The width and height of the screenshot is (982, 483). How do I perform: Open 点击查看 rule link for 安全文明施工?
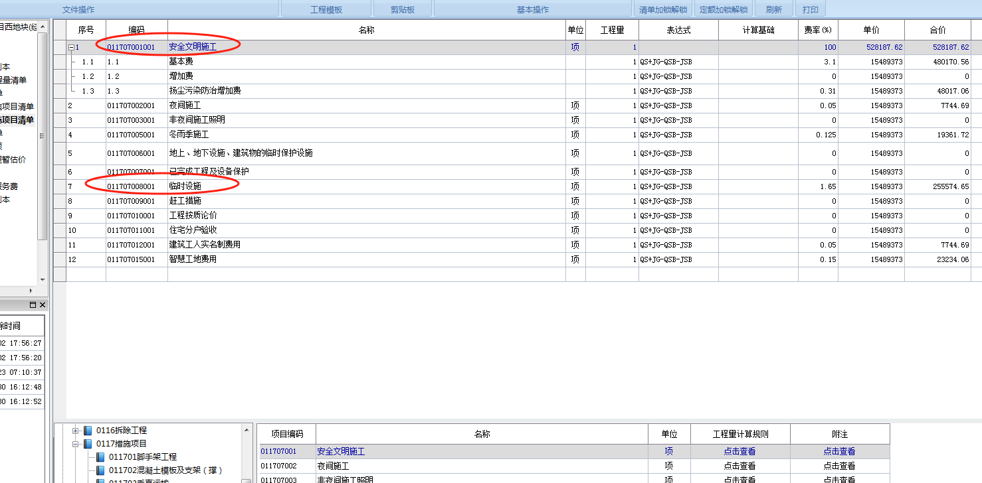click(x=739, y=451)
